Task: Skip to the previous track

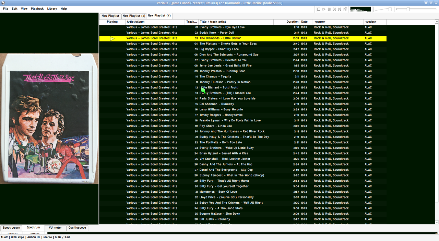Action: (334, 9)
